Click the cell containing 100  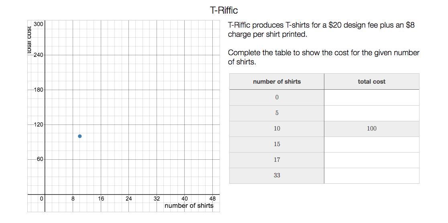point(371,129)
